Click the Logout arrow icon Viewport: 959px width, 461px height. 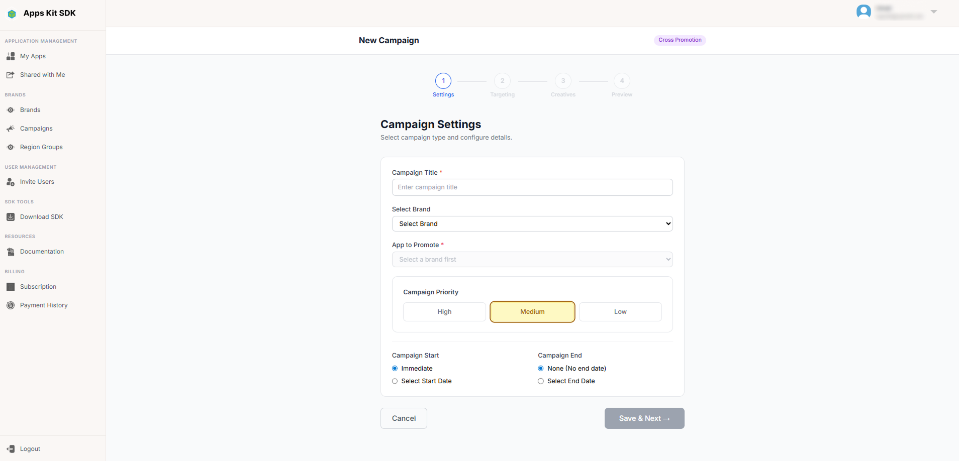click(11, 449)
